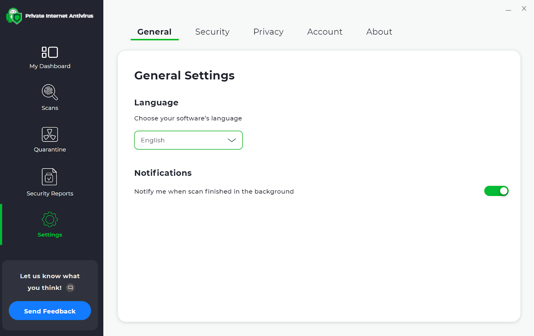534x336 pixels.
Task: Click the speech bubble feedback icon
Action: 70,288
